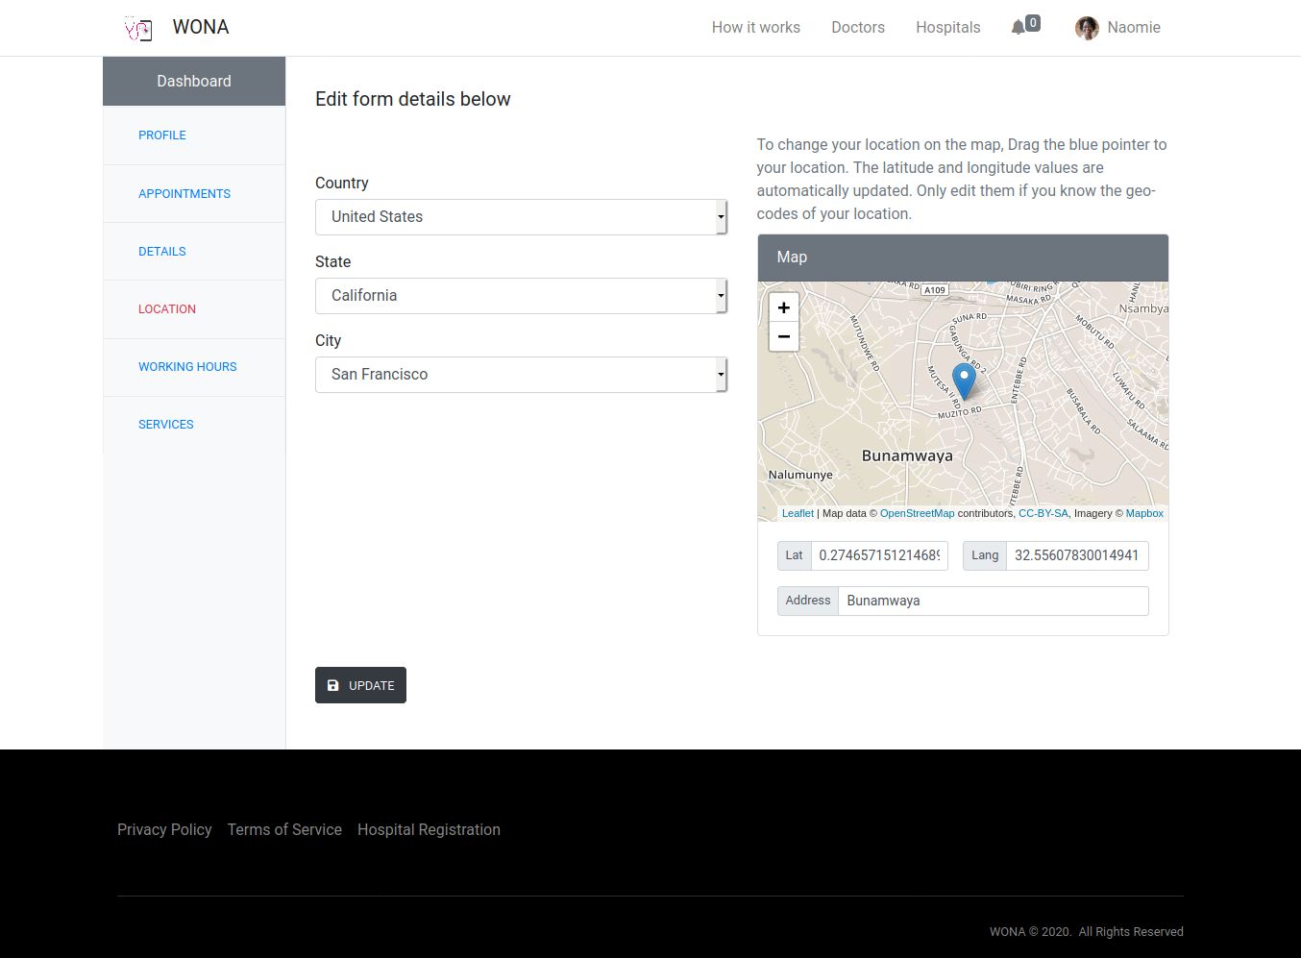This screenshot has width=1301, height=958.
Task: Click the Map panel header
Action: pyautogui.click(x=963, y=258)
